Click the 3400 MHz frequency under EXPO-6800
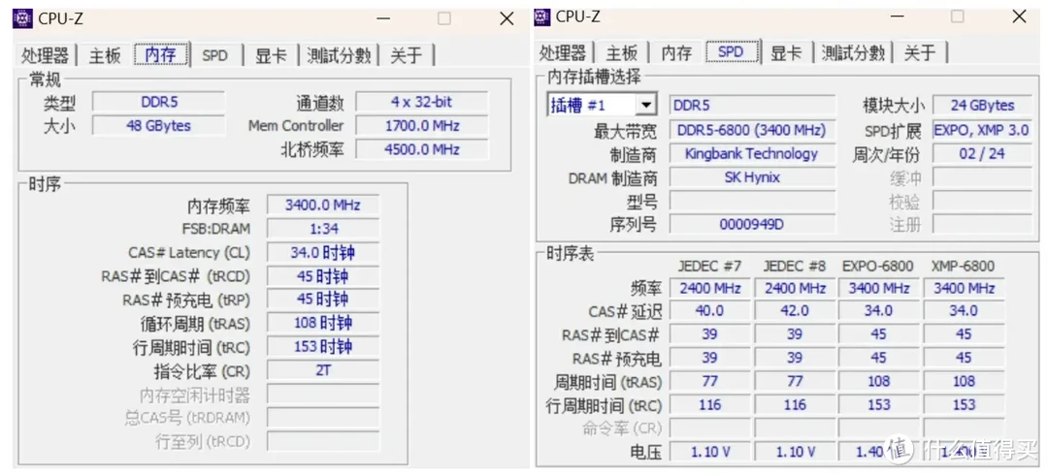The width and height of the screenshot is (1048, 475). (878, 288)
